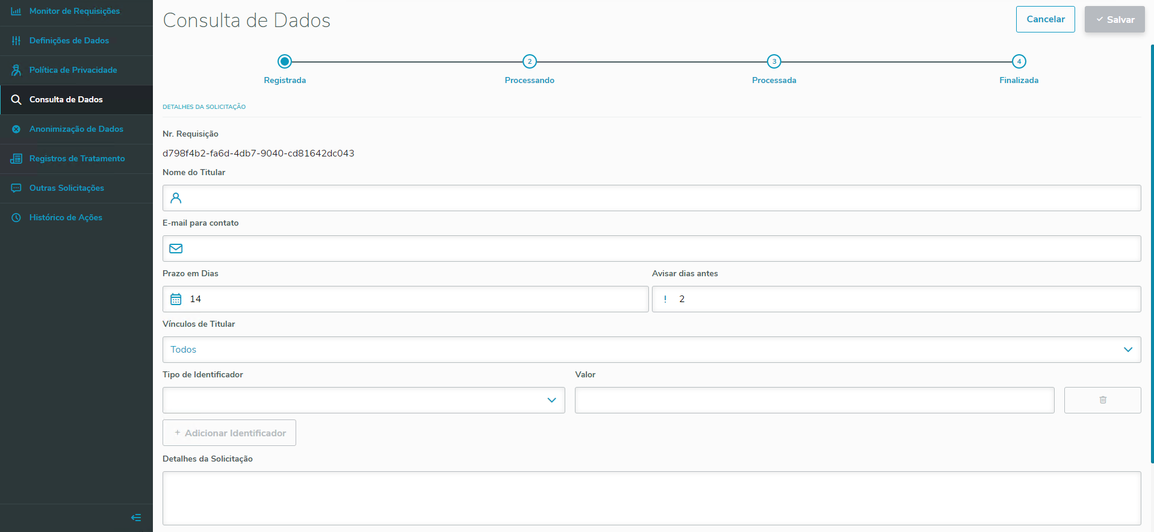Image resolution: width=1154 pixels, height=532 pixels.
Task: Click the request number d798f4b2-fa6d-4db7-9040-cd81642dc043
Action: 258,153
